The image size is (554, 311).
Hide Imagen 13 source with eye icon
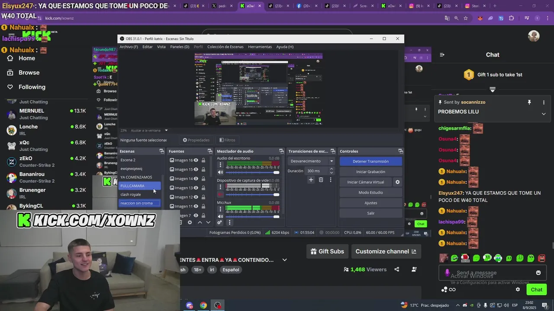pos(196,188)
